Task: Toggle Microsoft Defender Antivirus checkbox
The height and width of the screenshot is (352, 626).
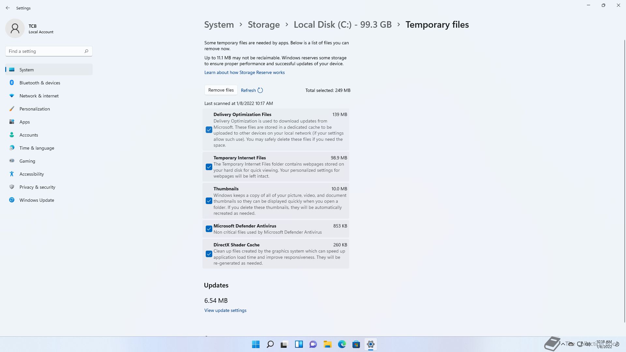Action: (x=209, y=229)
